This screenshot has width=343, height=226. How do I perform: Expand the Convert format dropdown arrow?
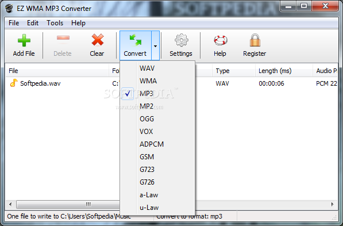[155, 46]
